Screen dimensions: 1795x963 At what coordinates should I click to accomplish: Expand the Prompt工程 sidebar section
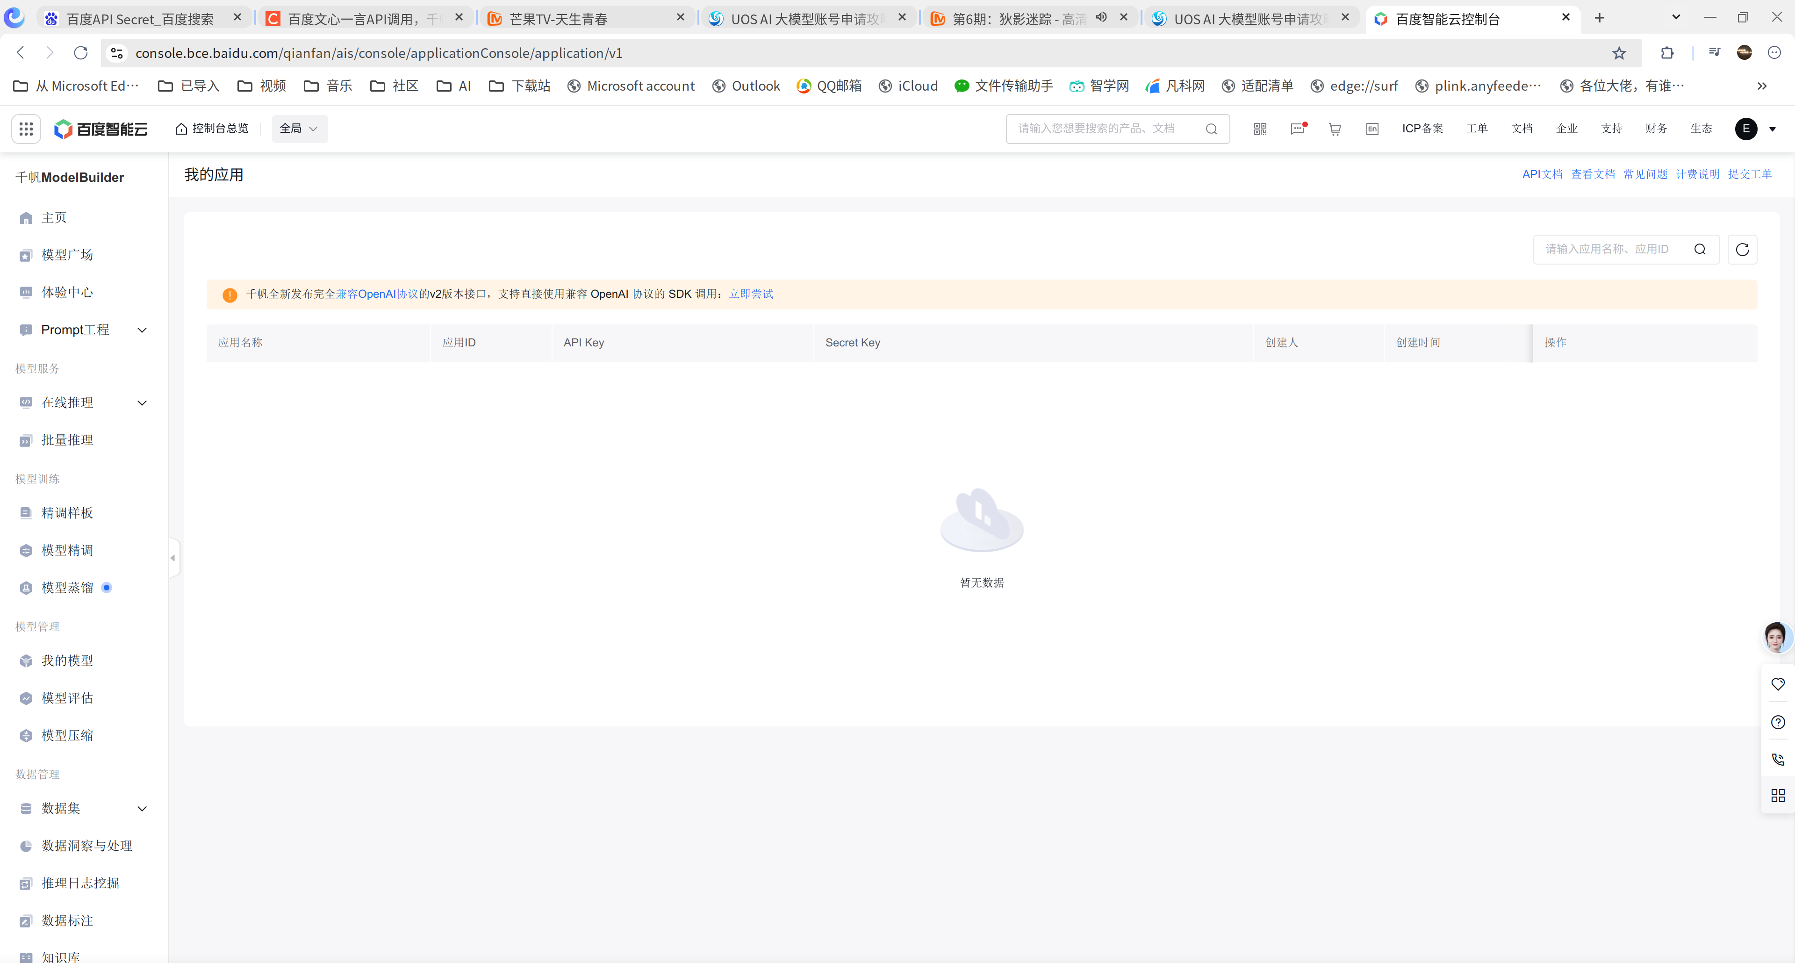pyautogui.click(x=142, y=331)
